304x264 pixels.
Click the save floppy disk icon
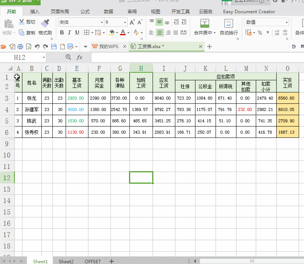[54, 47]
